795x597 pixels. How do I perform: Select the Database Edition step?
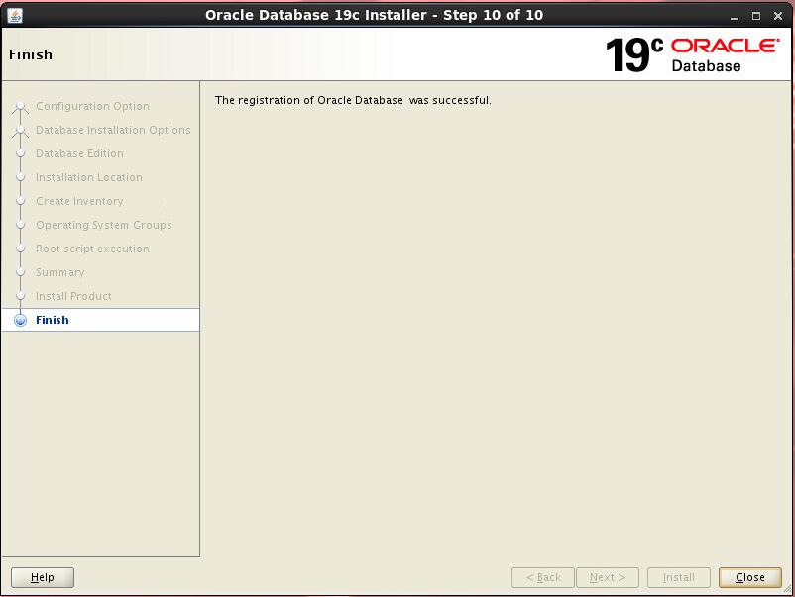click(x=79, y=153)
